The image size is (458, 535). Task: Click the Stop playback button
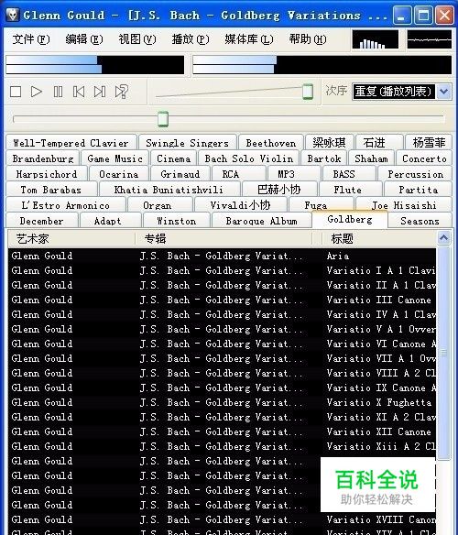point(16,92)
